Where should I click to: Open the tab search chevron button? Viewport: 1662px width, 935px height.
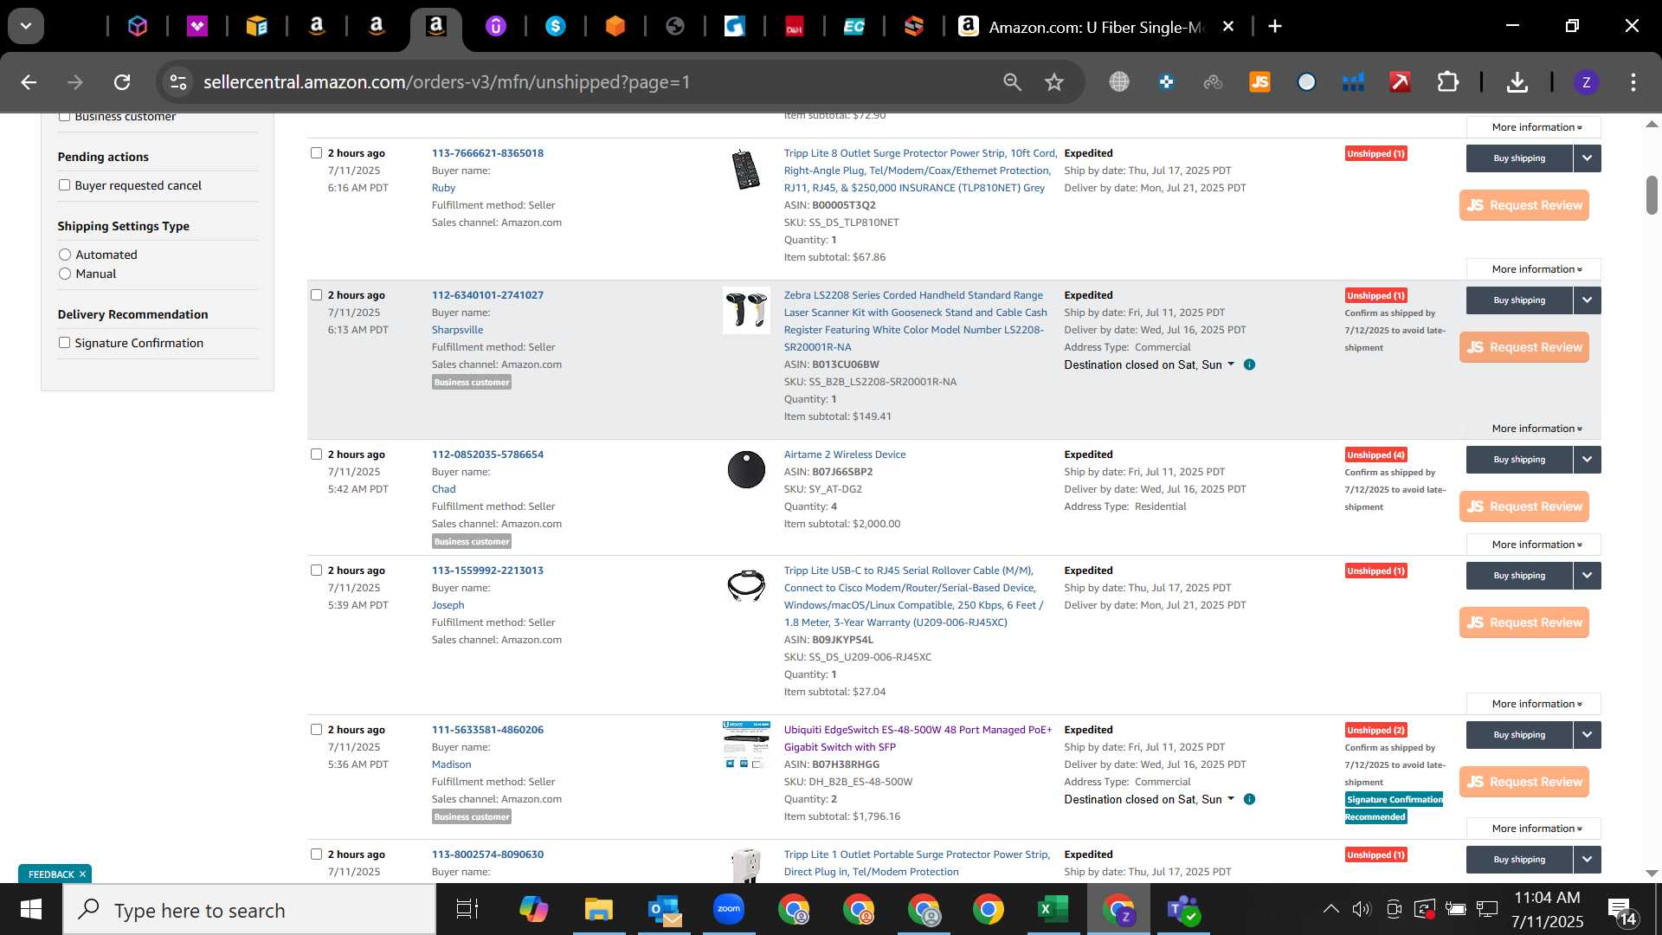[x=26, y=27]
